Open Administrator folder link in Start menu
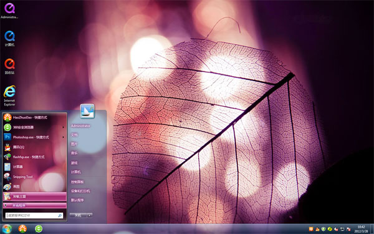The width and height of the screenshot is (374, 234). (80, 126)
